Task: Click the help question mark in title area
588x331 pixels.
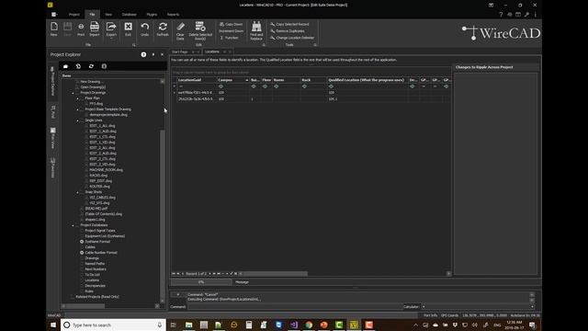Action: pos(501,15)
